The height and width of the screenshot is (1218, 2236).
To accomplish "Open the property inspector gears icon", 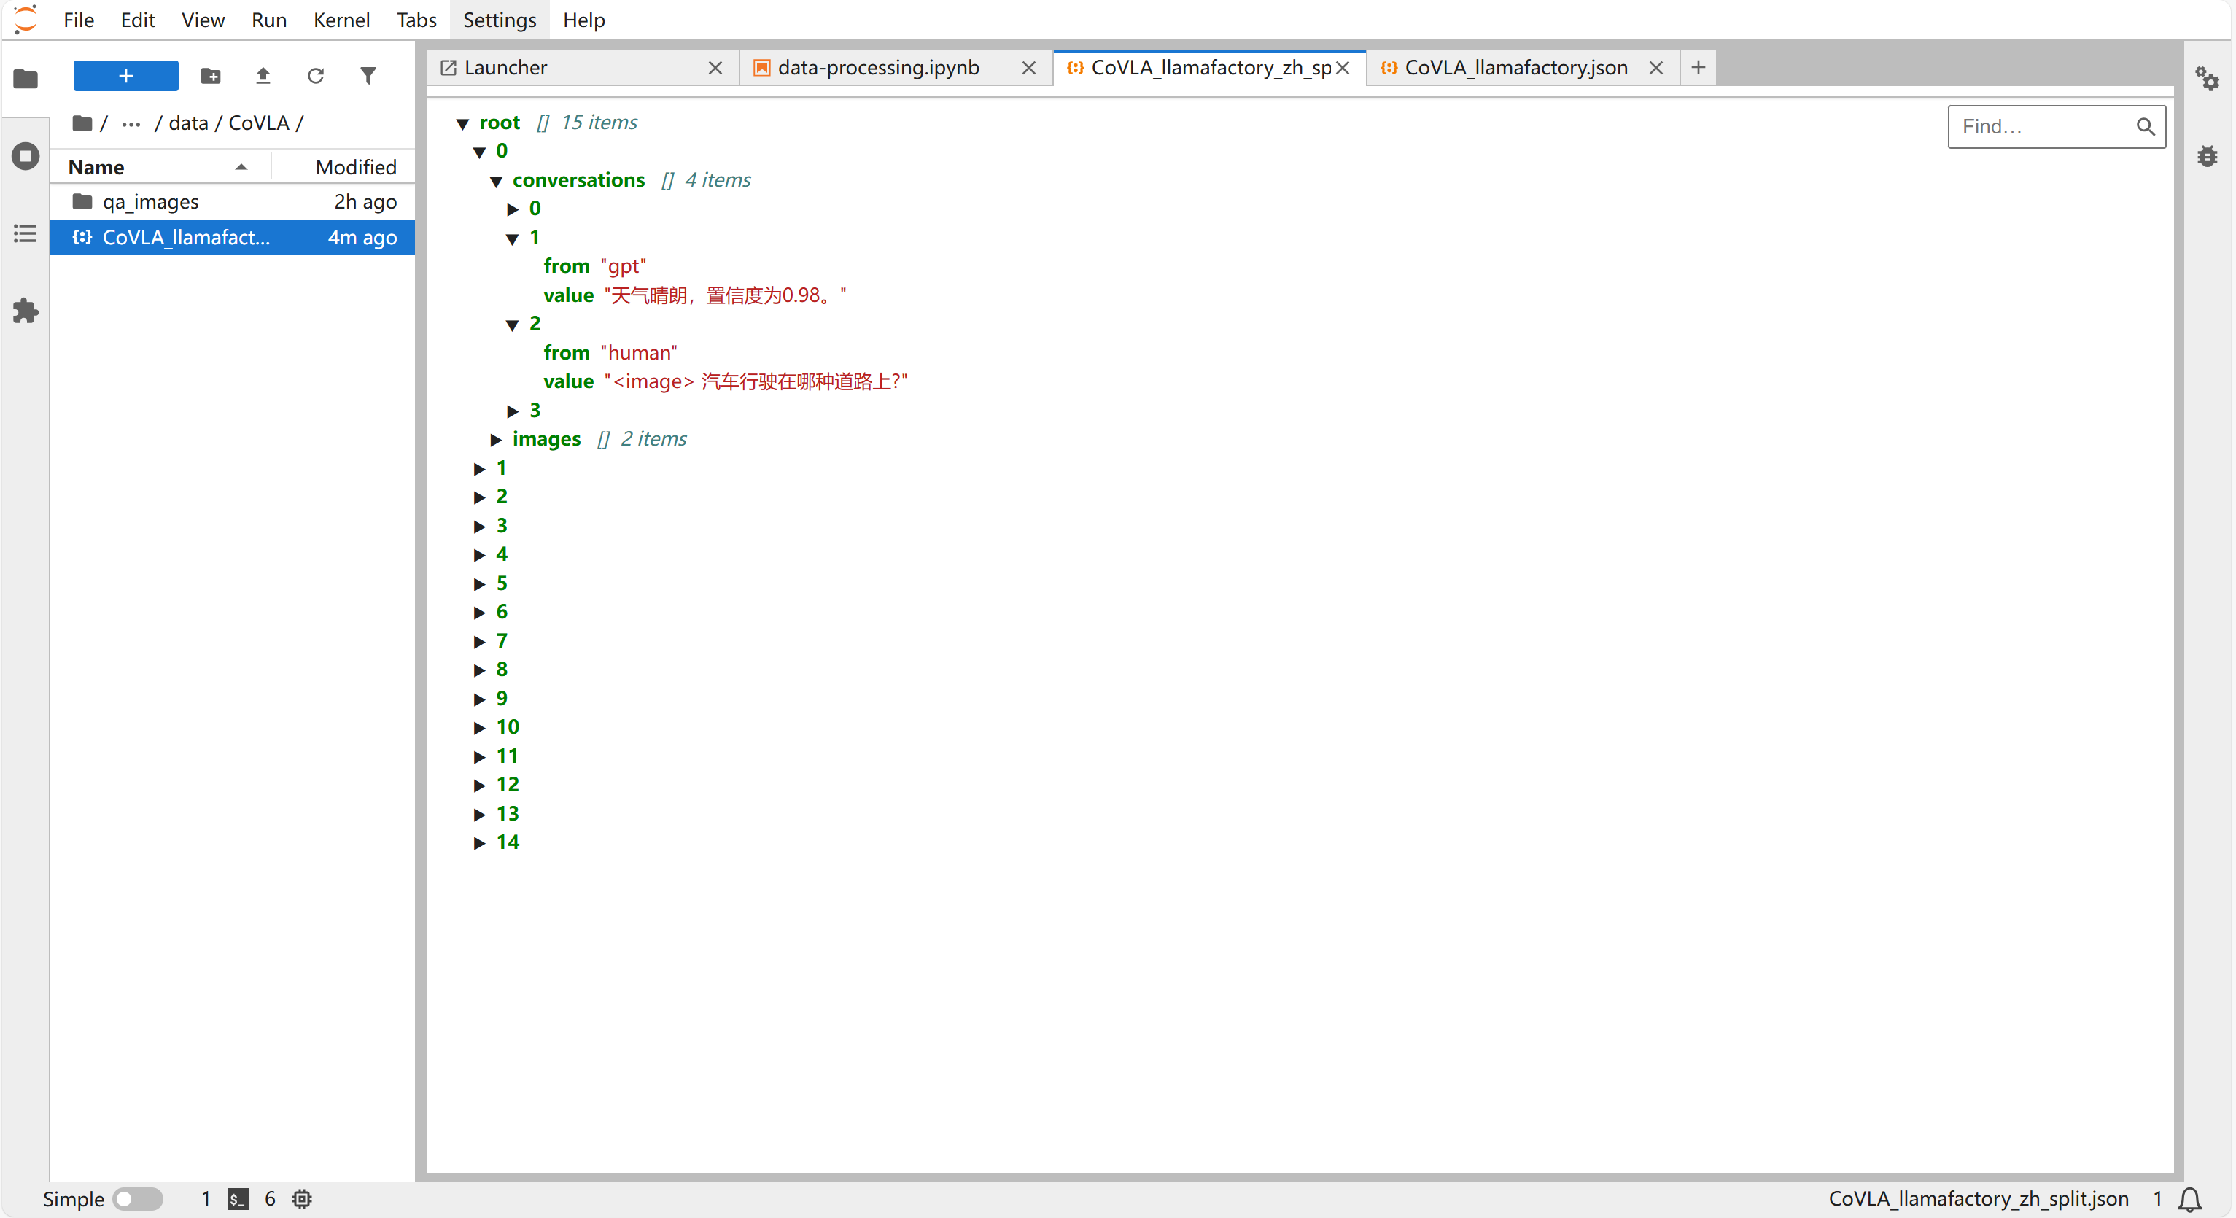I will [2207, 78].
